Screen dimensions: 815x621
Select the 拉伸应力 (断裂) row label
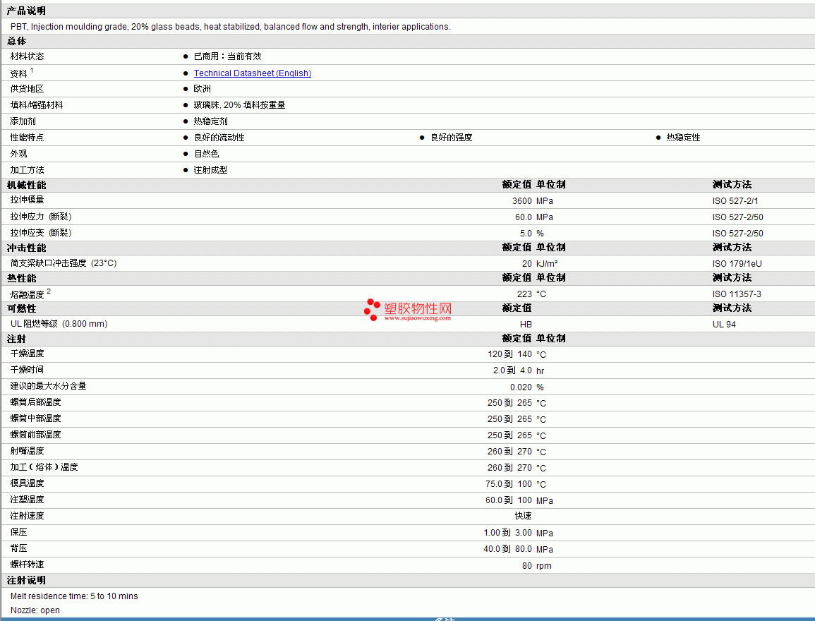[41, 217]
